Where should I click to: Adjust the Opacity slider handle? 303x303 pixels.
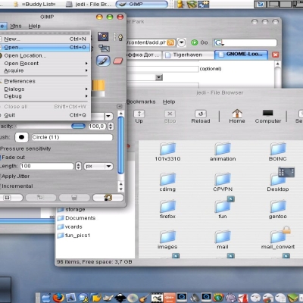[x=78, y=126]
